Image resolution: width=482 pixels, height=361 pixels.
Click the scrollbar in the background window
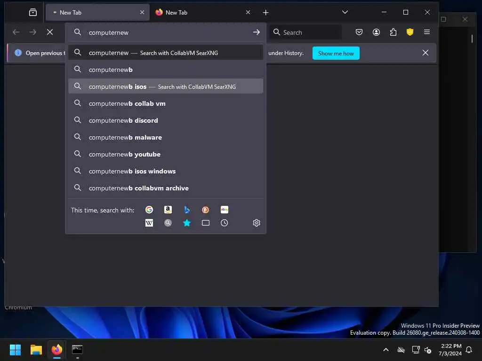472,39
